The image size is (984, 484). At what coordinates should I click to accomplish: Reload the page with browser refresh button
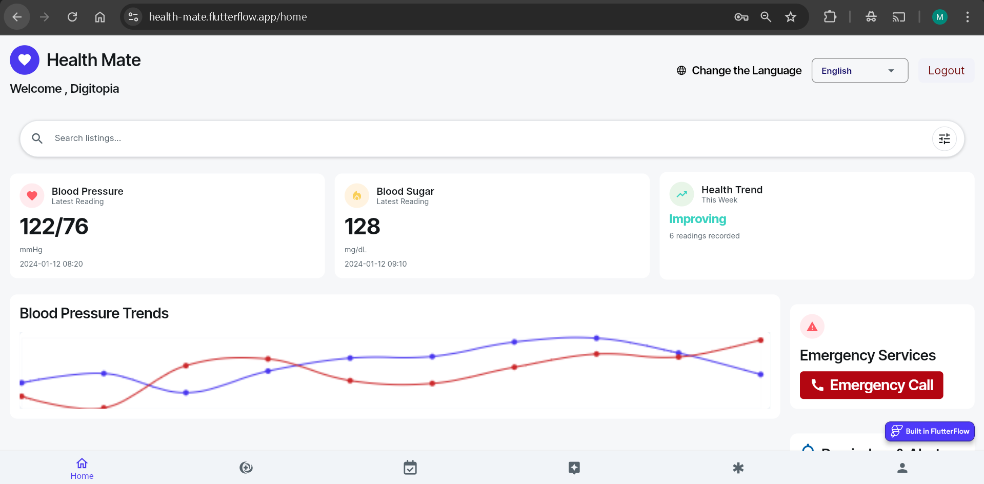click(72, 17)
